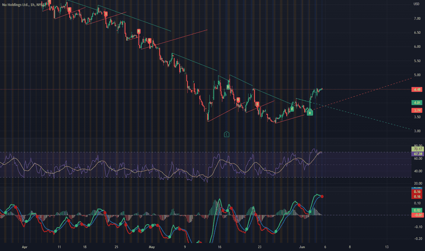This screenshot has height=251, width=425.
Task: Select the red signal label at the 6.50 level
Action: coord(139,31)
